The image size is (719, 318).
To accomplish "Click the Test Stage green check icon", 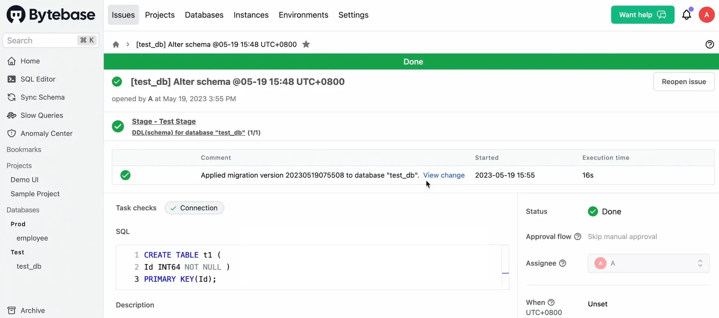I will [118, 126].
